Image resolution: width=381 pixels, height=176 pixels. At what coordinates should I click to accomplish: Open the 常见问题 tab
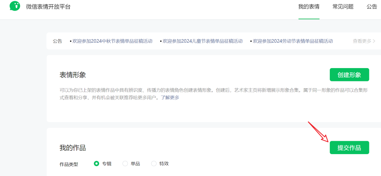pyautogui.click(x=343, y=7)
